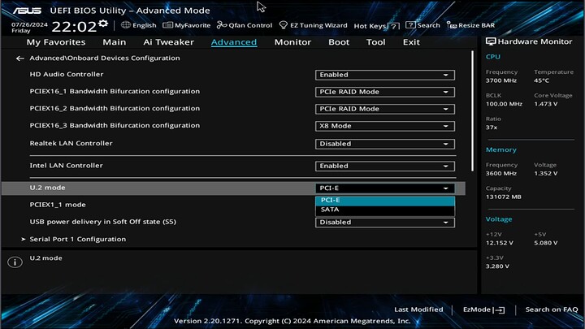This screenshot has height=329, width=585.
Task: Click the Qfan Control fan icon
Action: click(222, 25)
